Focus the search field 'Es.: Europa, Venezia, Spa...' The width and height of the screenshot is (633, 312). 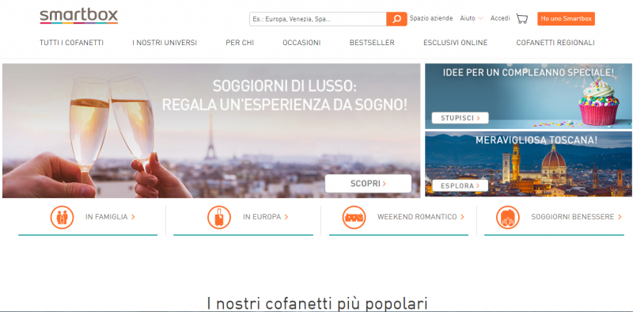(318, 19)
